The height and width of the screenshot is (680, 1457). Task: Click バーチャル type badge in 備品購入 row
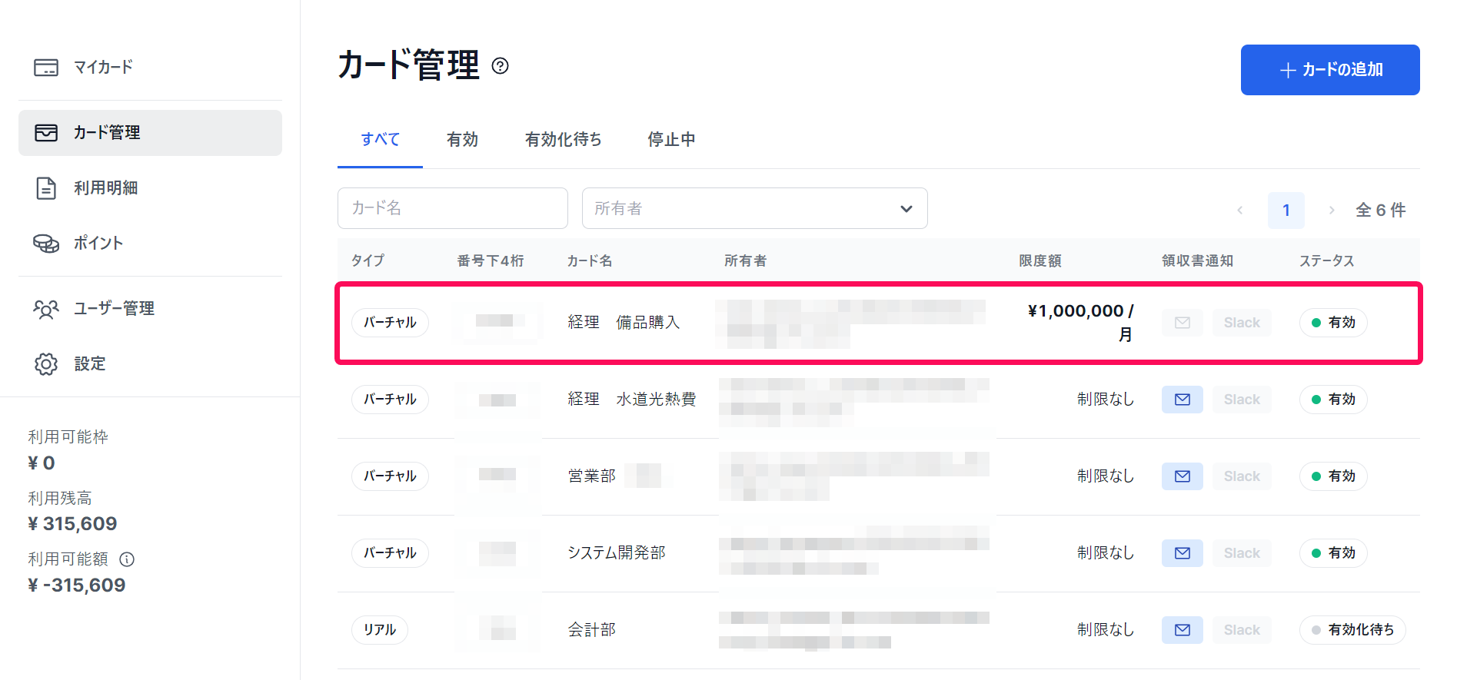(390, 323)
